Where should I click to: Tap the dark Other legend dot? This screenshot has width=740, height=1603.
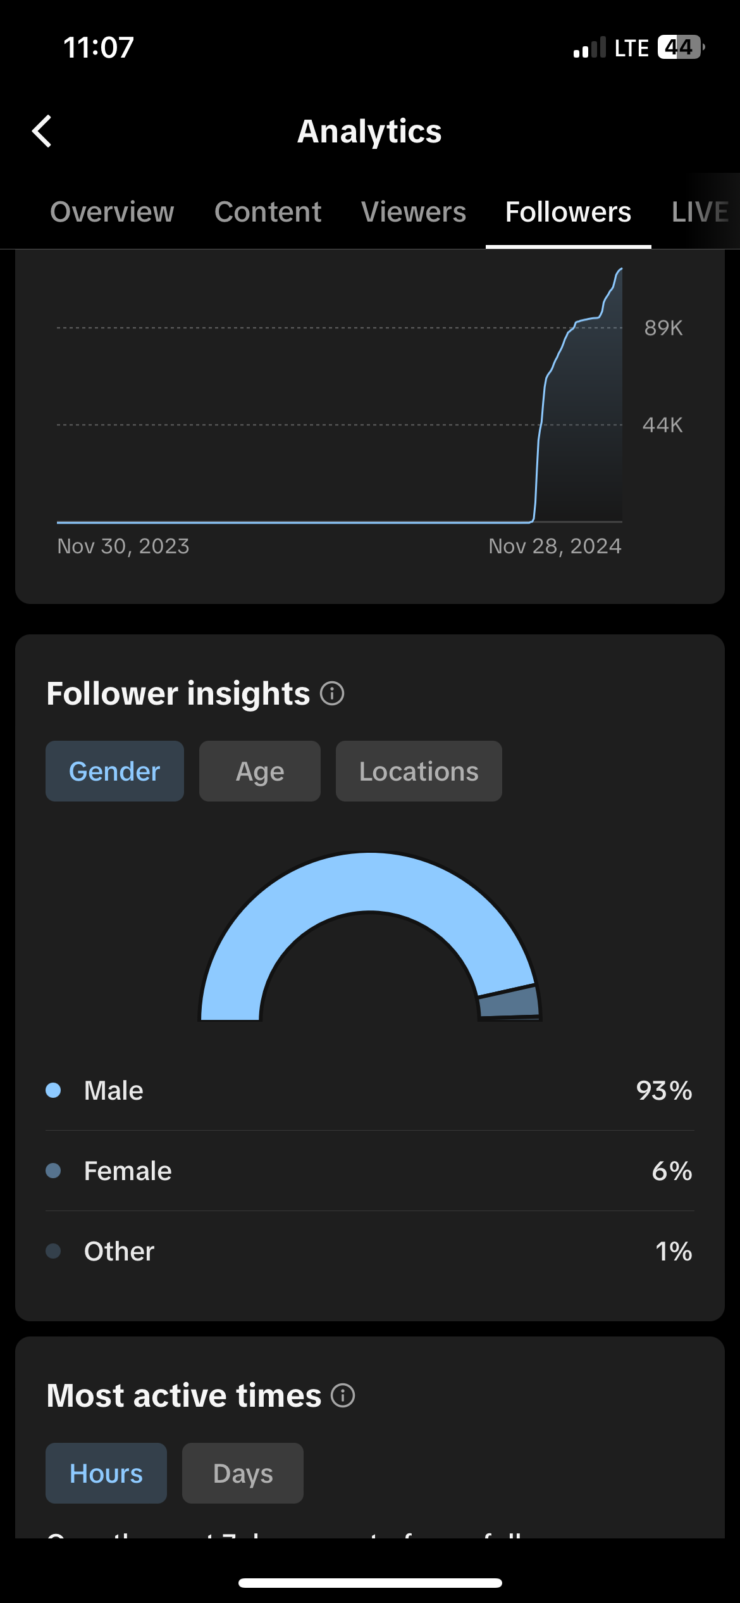point(53,1251)
